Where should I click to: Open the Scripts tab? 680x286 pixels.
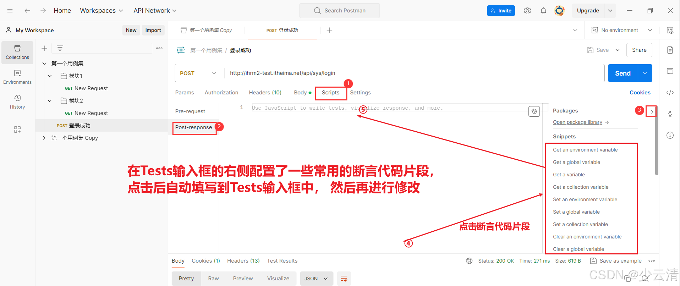point(330,93)
